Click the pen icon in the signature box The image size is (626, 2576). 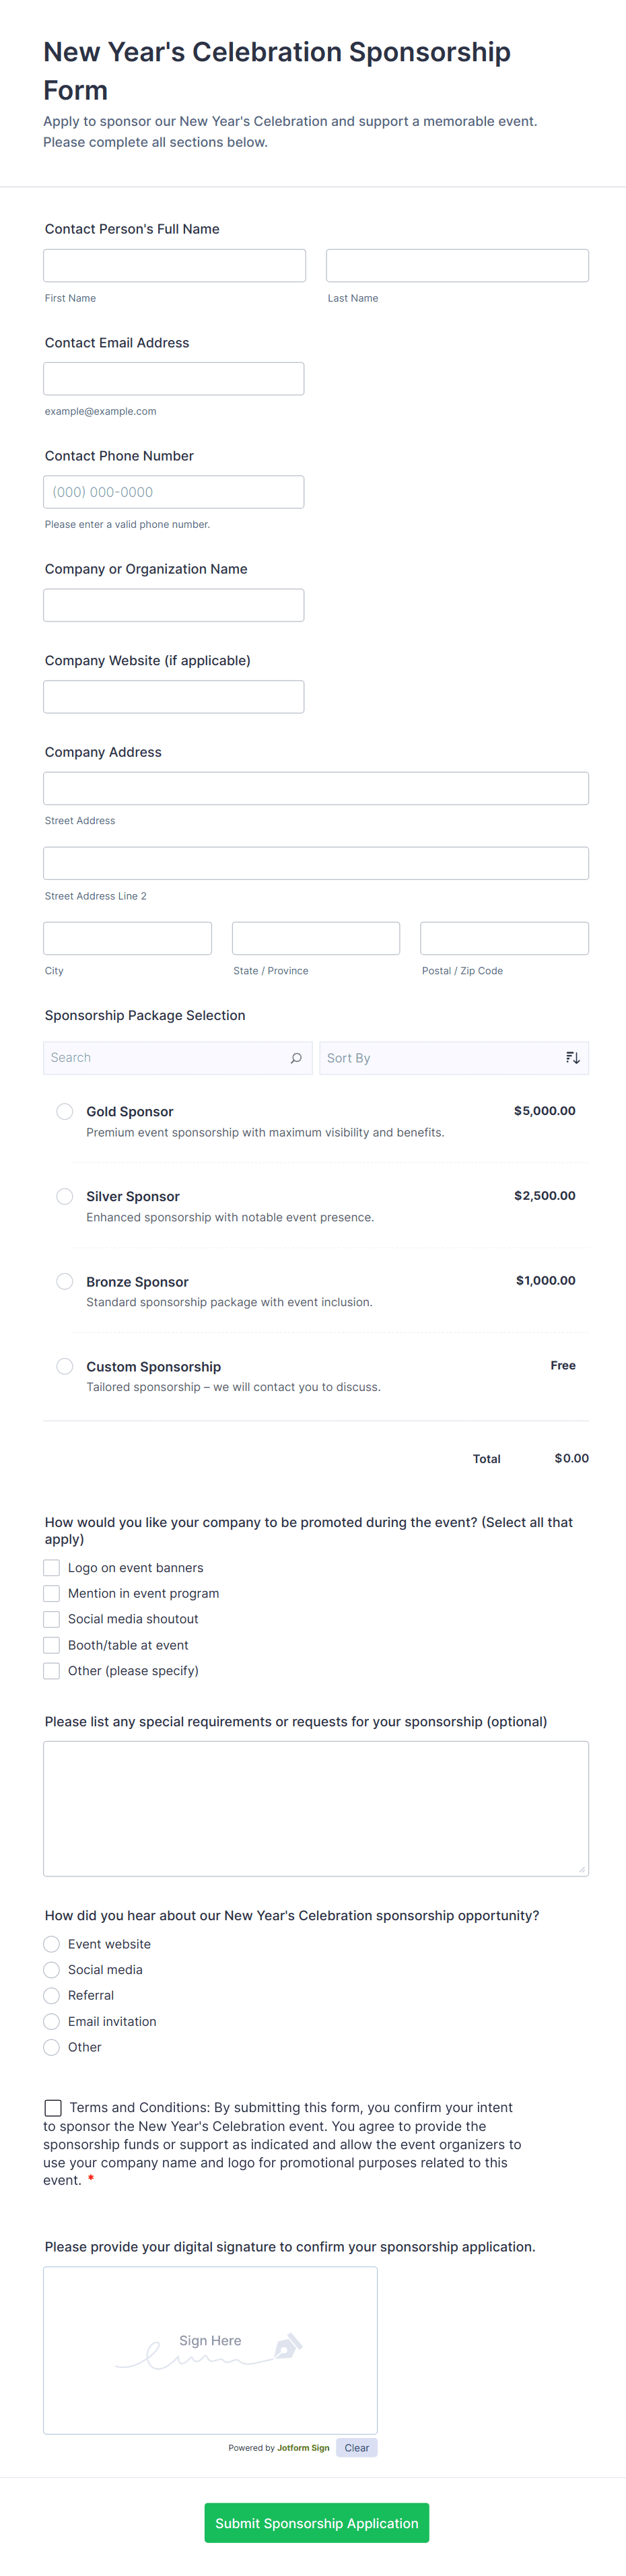pyautogui.click(x=288, y=2345)
